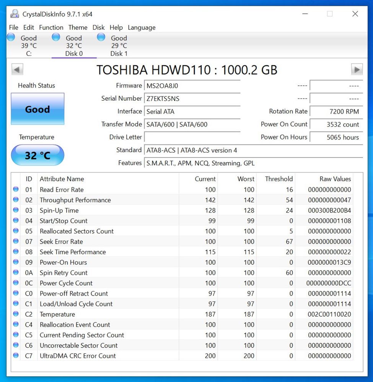Click the TOSHIBA HDWD110 drive title
This screenshot has height=382, width=373.
187,70
